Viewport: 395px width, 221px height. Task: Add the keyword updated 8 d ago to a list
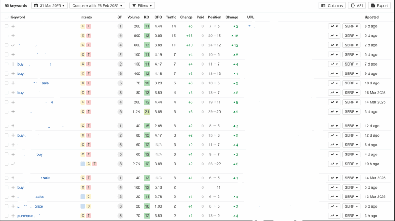13,26
